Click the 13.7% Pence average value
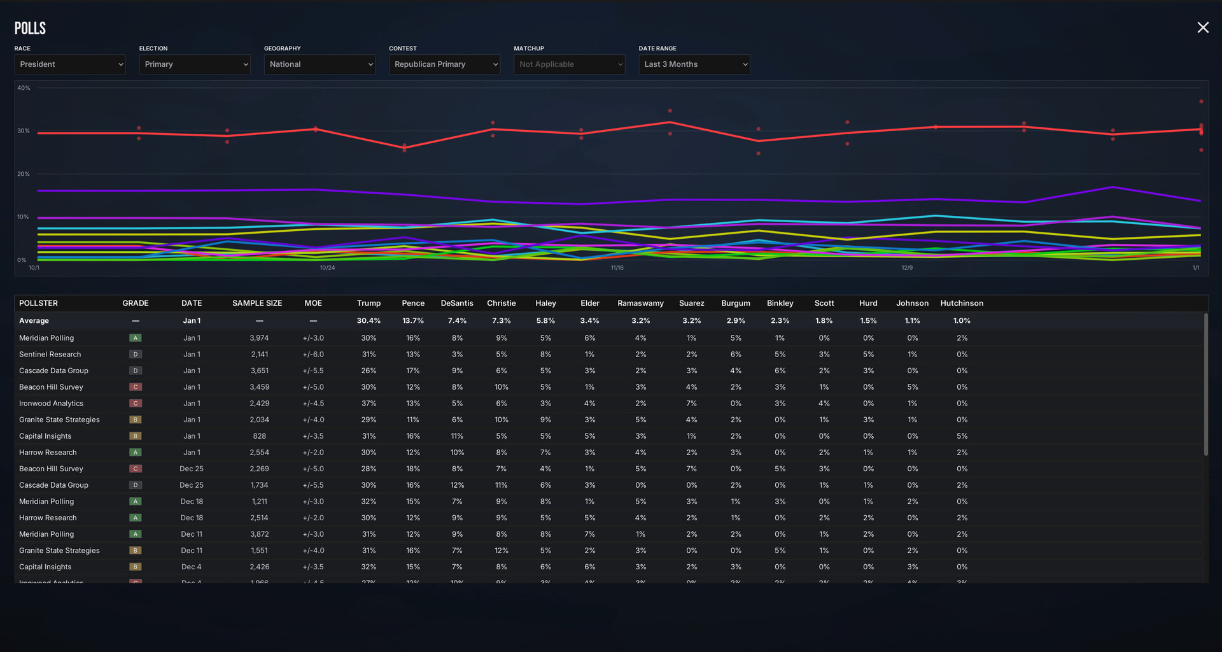The width and height of the screenshot is (1222, 652). (413, 321)
